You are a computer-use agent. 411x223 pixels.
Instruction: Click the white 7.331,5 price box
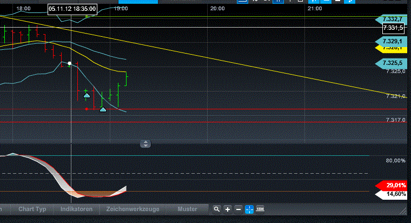click(x=393, y=28)
